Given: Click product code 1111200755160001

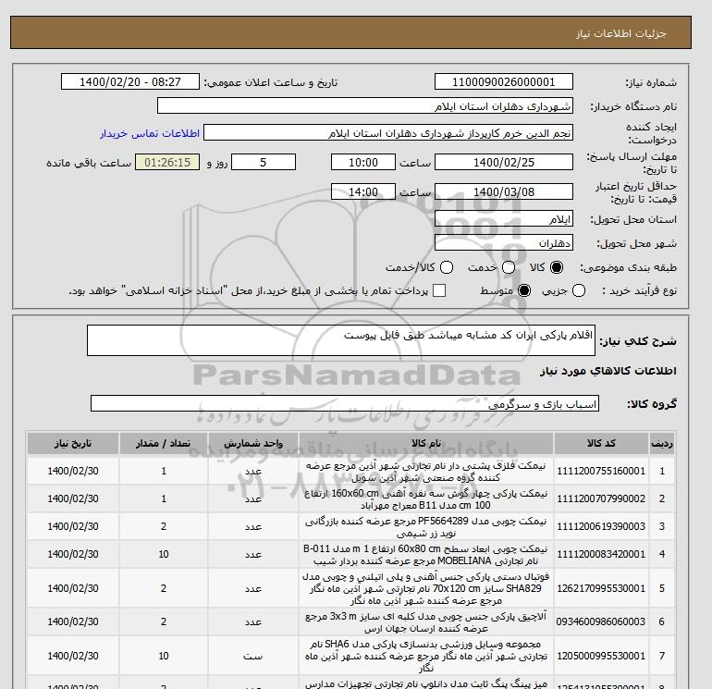Looking at the screenshot, I should [601, 471].
